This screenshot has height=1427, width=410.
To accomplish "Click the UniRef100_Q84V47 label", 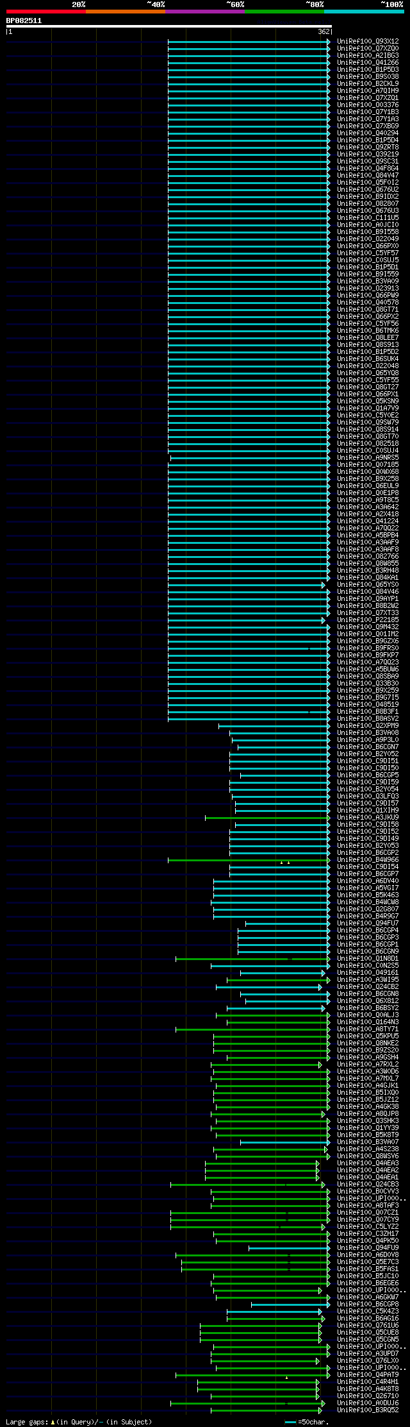I will [368, 176].
